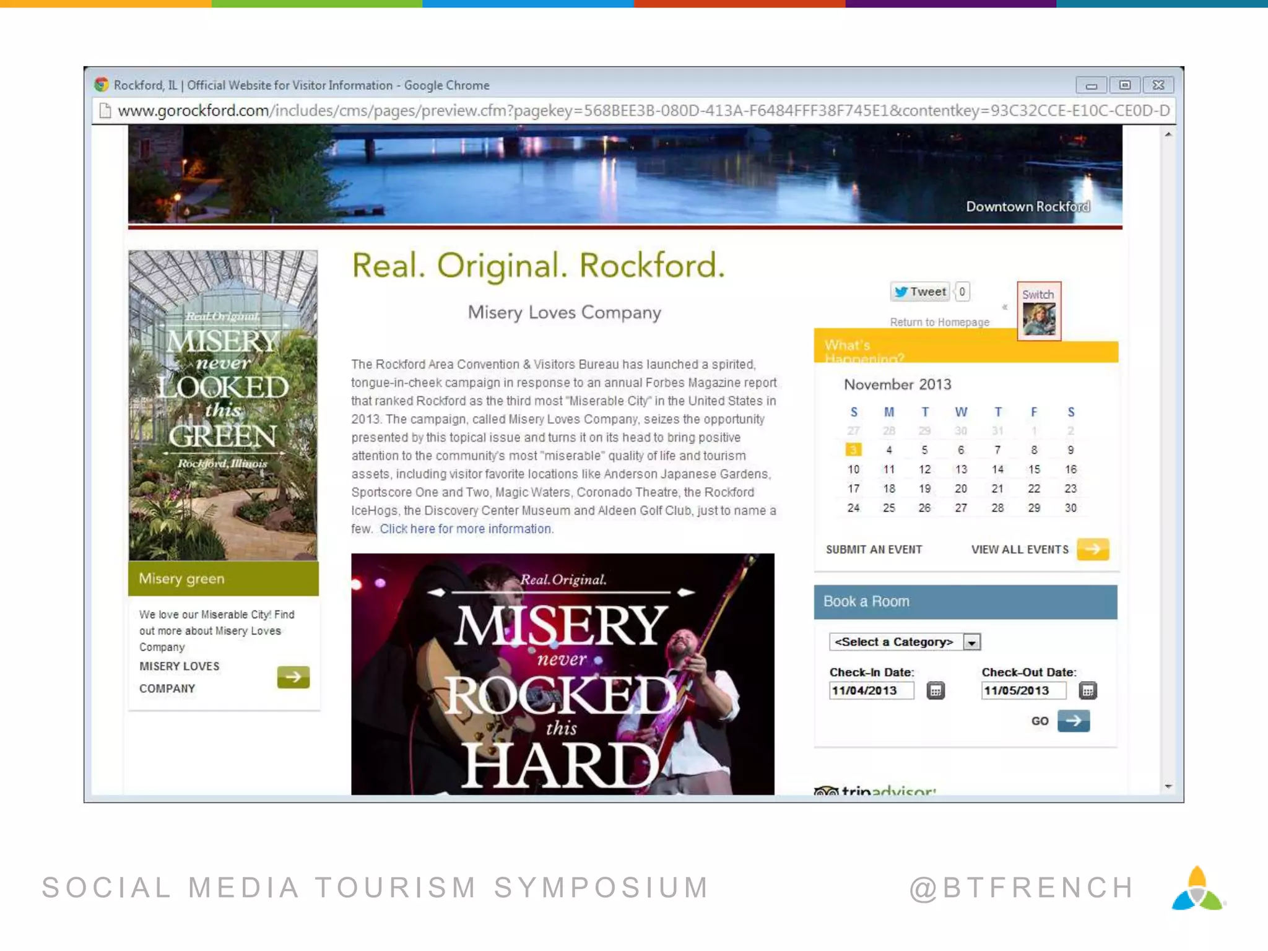Select November 20 in calendar

(x=961, y=489)
